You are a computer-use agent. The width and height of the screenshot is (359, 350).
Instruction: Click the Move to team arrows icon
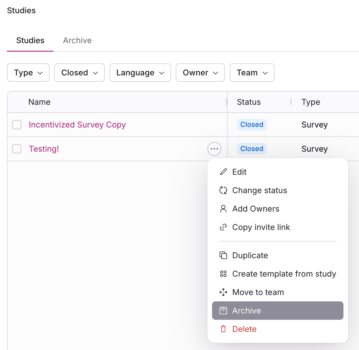(223, 292)
